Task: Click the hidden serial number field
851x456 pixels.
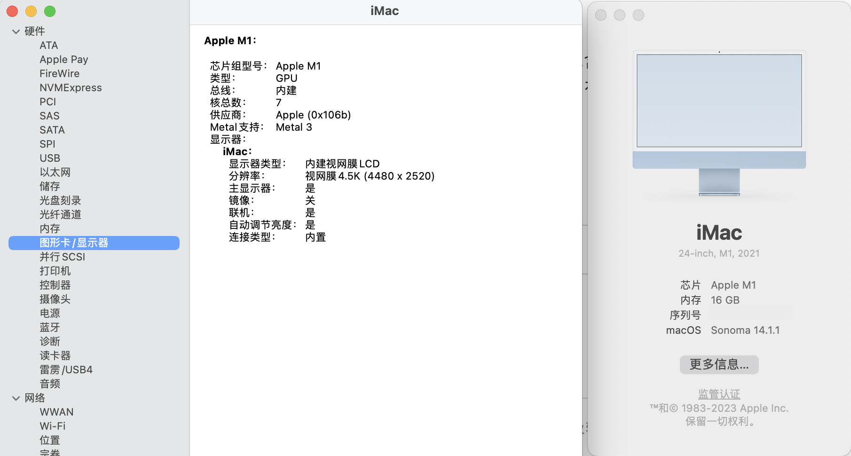Action: (x=751, y=314)
